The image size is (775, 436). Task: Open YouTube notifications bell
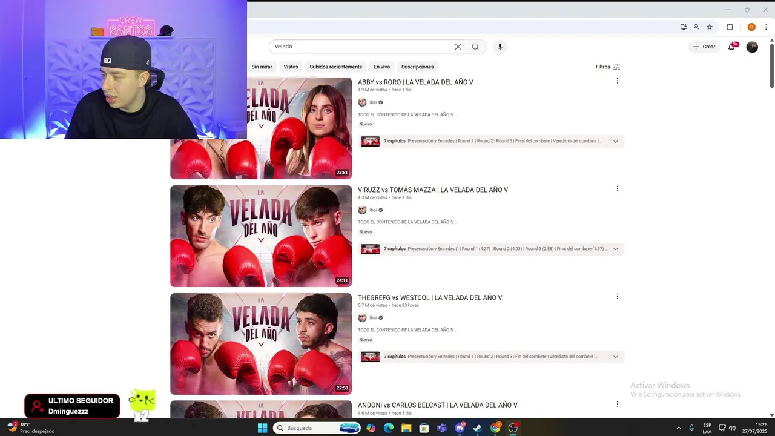(731, 47)
